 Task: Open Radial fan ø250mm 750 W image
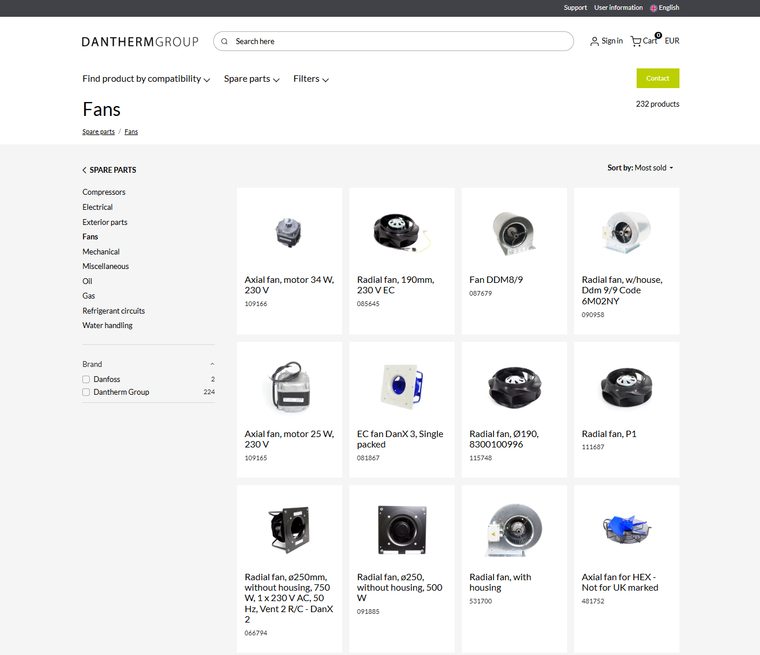click(x=289, y=530)
